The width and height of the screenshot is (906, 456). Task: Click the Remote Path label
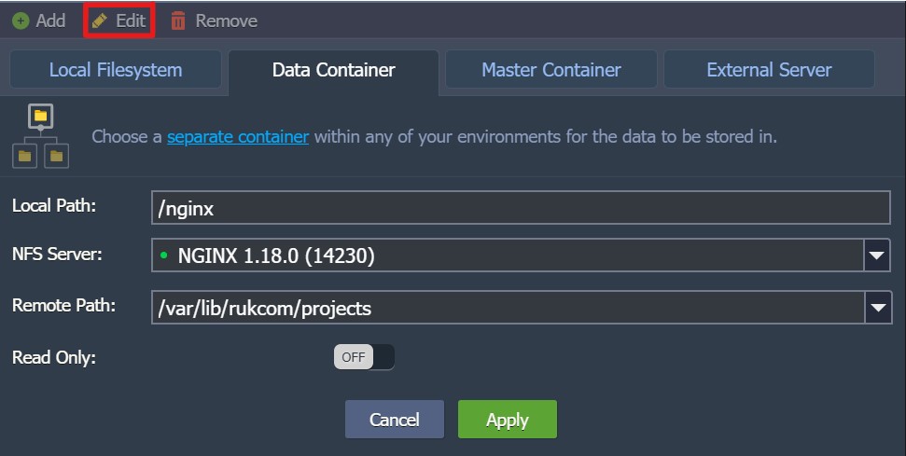64,305
